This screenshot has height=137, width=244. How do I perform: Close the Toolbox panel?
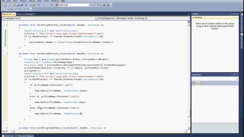click(237, 14)
